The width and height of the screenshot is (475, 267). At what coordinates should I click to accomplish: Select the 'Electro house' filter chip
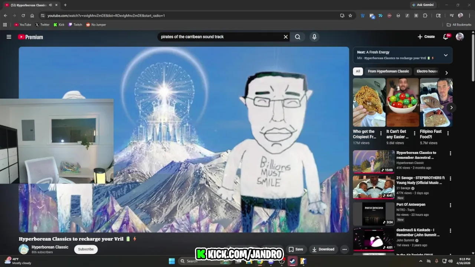tap(427, 71)
